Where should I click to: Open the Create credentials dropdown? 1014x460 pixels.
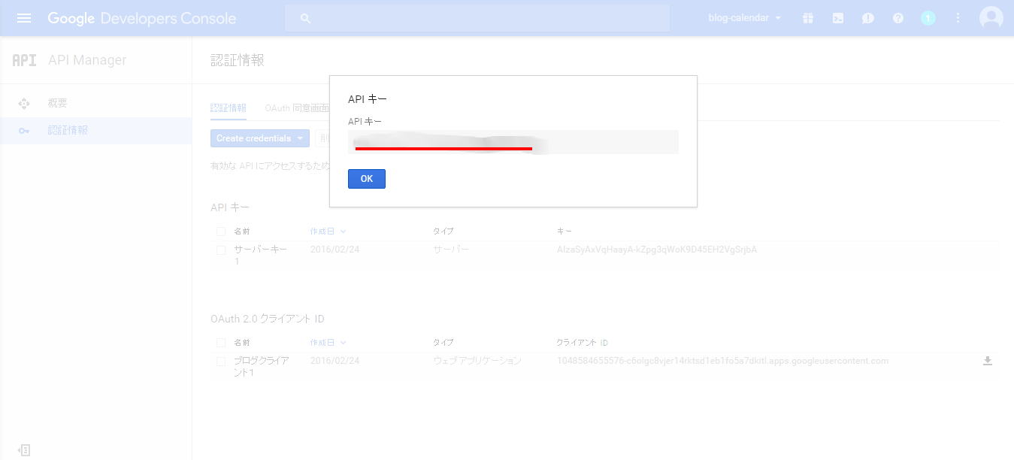coord(259,138)
